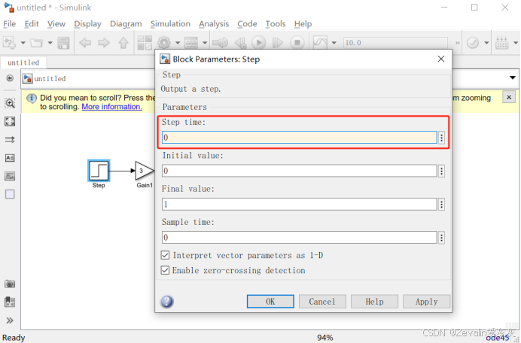Click the OK button in Step dialog
The width and height of the screenshot is (521, 343).
[x=270, y=302]
